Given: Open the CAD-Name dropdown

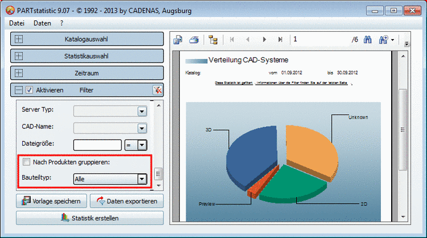Looking at the screenshot, I should pos(142,128).
